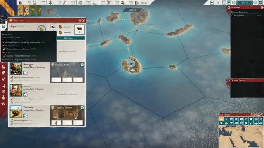Select the Hermahas deity portrait
This screenshot has width=264, height=148.
16,69
